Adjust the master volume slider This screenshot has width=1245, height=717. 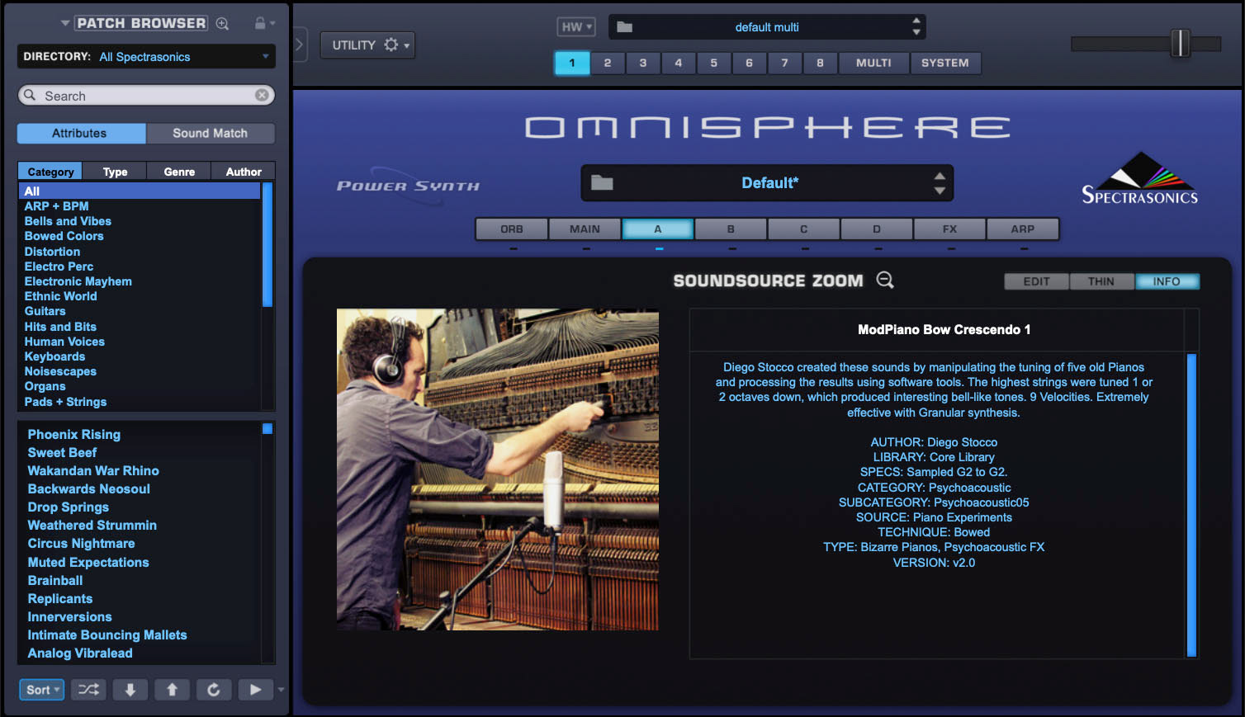tap(1181, 43)
